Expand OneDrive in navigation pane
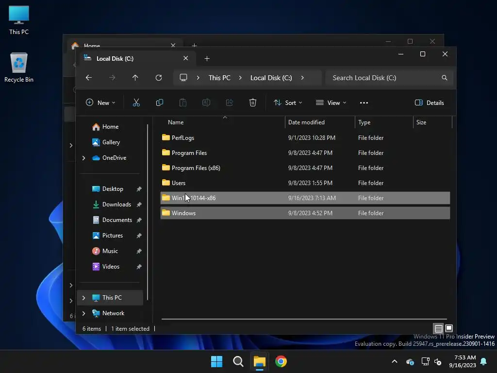The image size is (497, 373). [x=83, y=158]
